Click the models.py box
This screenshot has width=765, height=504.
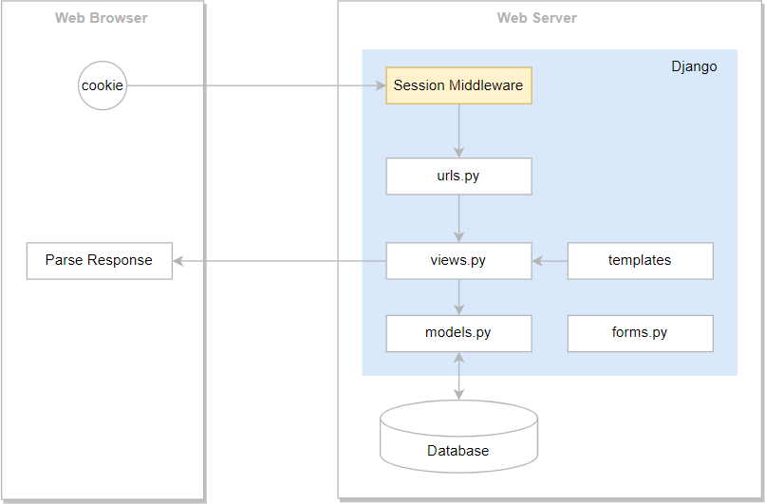[458, 333]
